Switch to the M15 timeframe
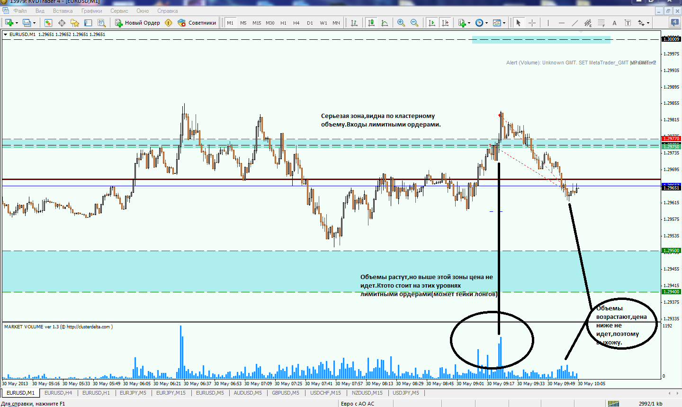The width and height of the screenshot is (682, 407). click(257, 23)
